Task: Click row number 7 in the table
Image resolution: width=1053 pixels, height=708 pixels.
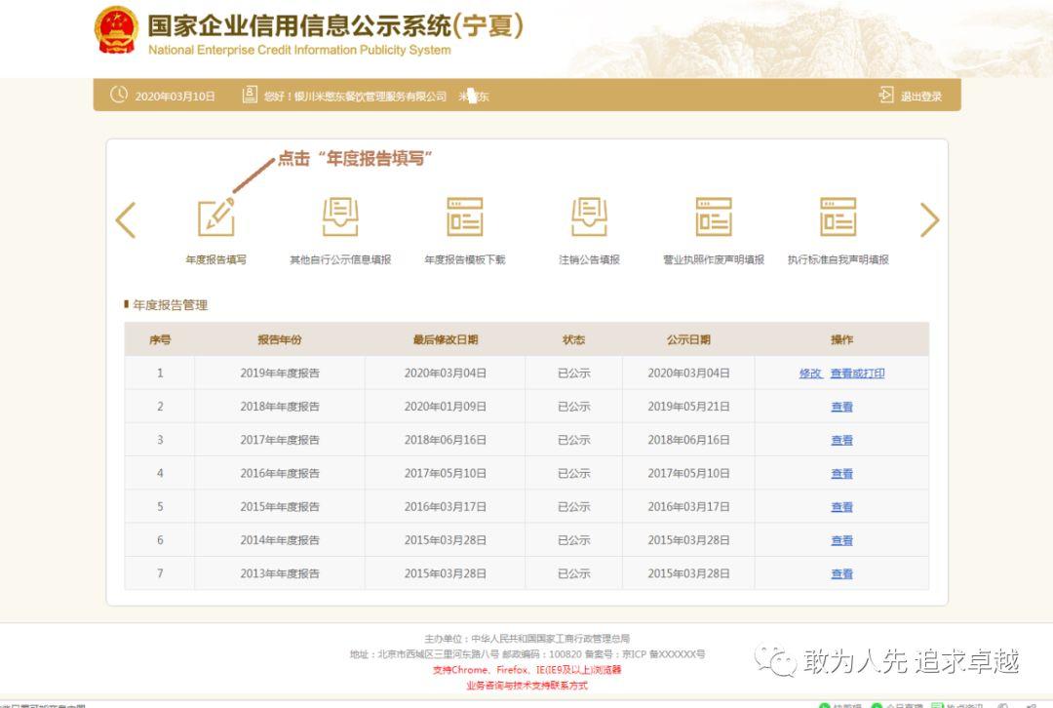Action: (160, 574)
